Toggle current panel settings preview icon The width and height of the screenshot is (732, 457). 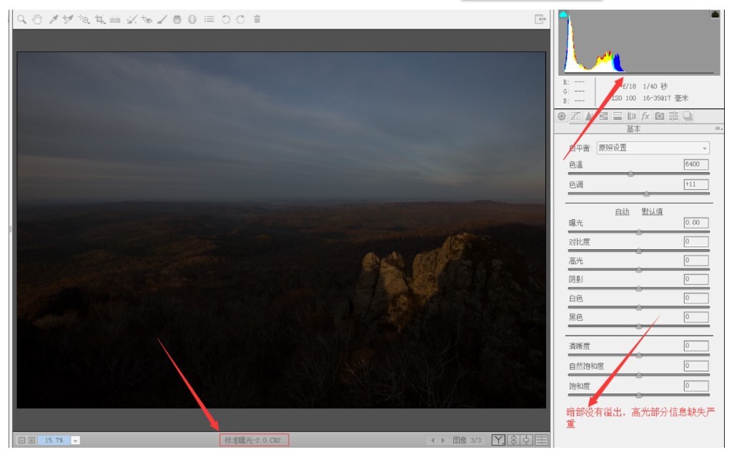click(542, 440)
